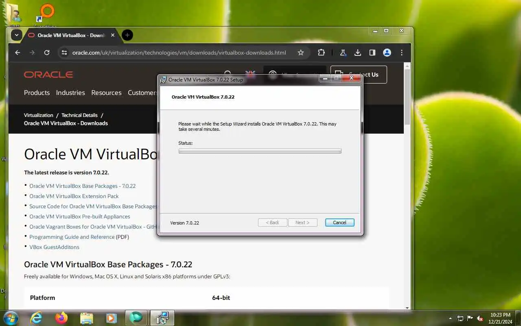Open the Windows Start button
521x326 pixels.
click(x=11, y=318)
